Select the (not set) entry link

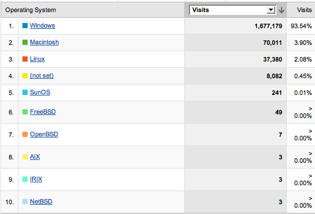[x=42, y=75]
